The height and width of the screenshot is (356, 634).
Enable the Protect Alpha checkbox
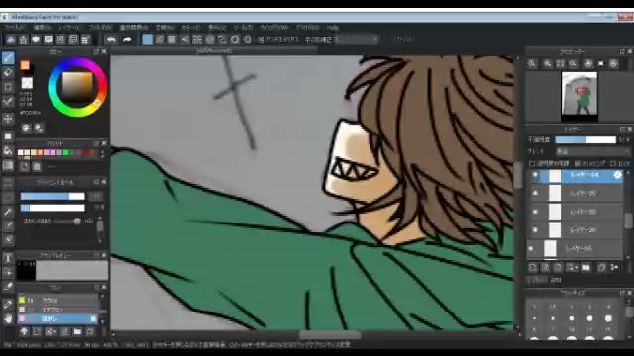click(532, 163)
